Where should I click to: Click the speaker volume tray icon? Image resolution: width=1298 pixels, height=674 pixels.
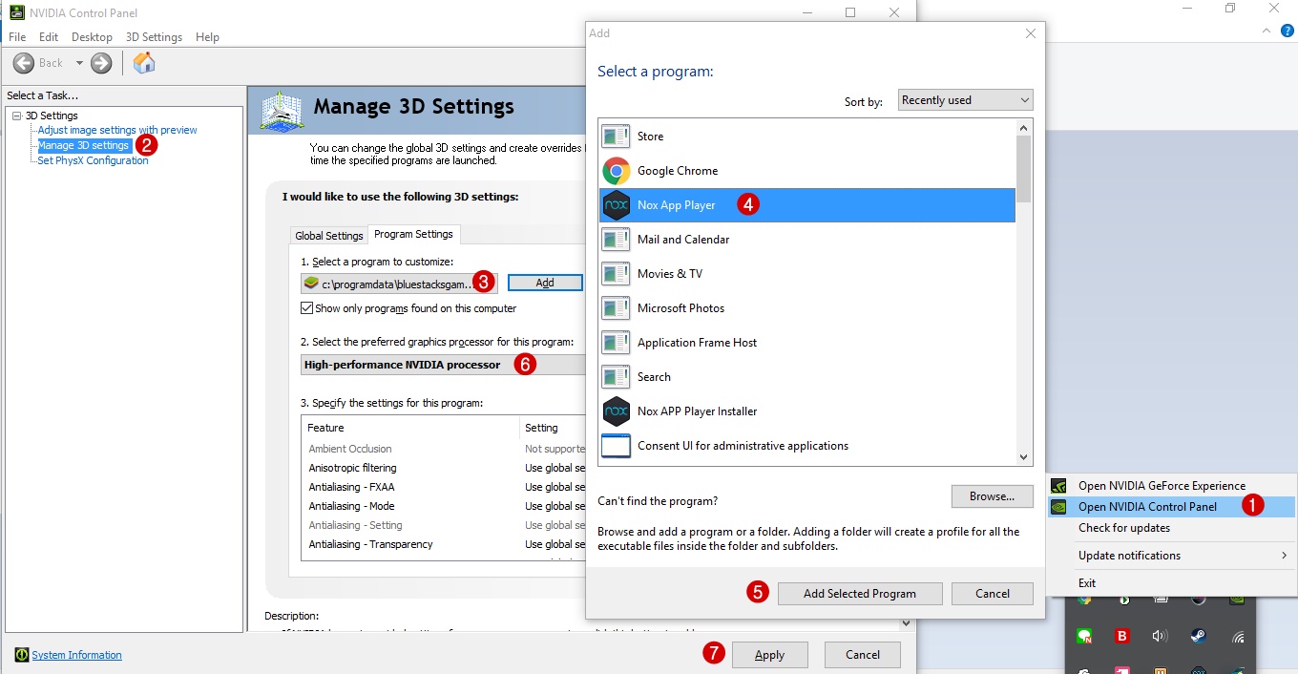(x=1160, y=636)
